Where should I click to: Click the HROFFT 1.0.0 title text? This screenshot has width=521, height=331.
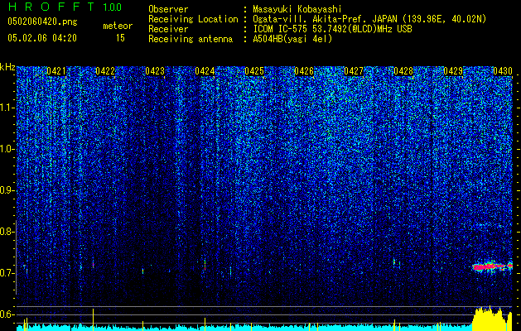(x=65, y=7)
